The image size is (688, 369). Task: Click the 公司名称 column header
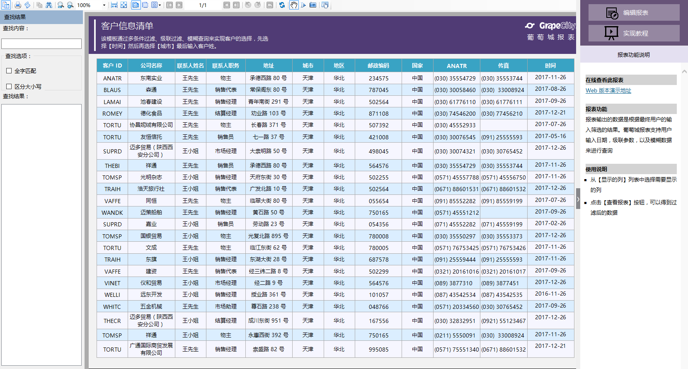151,66
